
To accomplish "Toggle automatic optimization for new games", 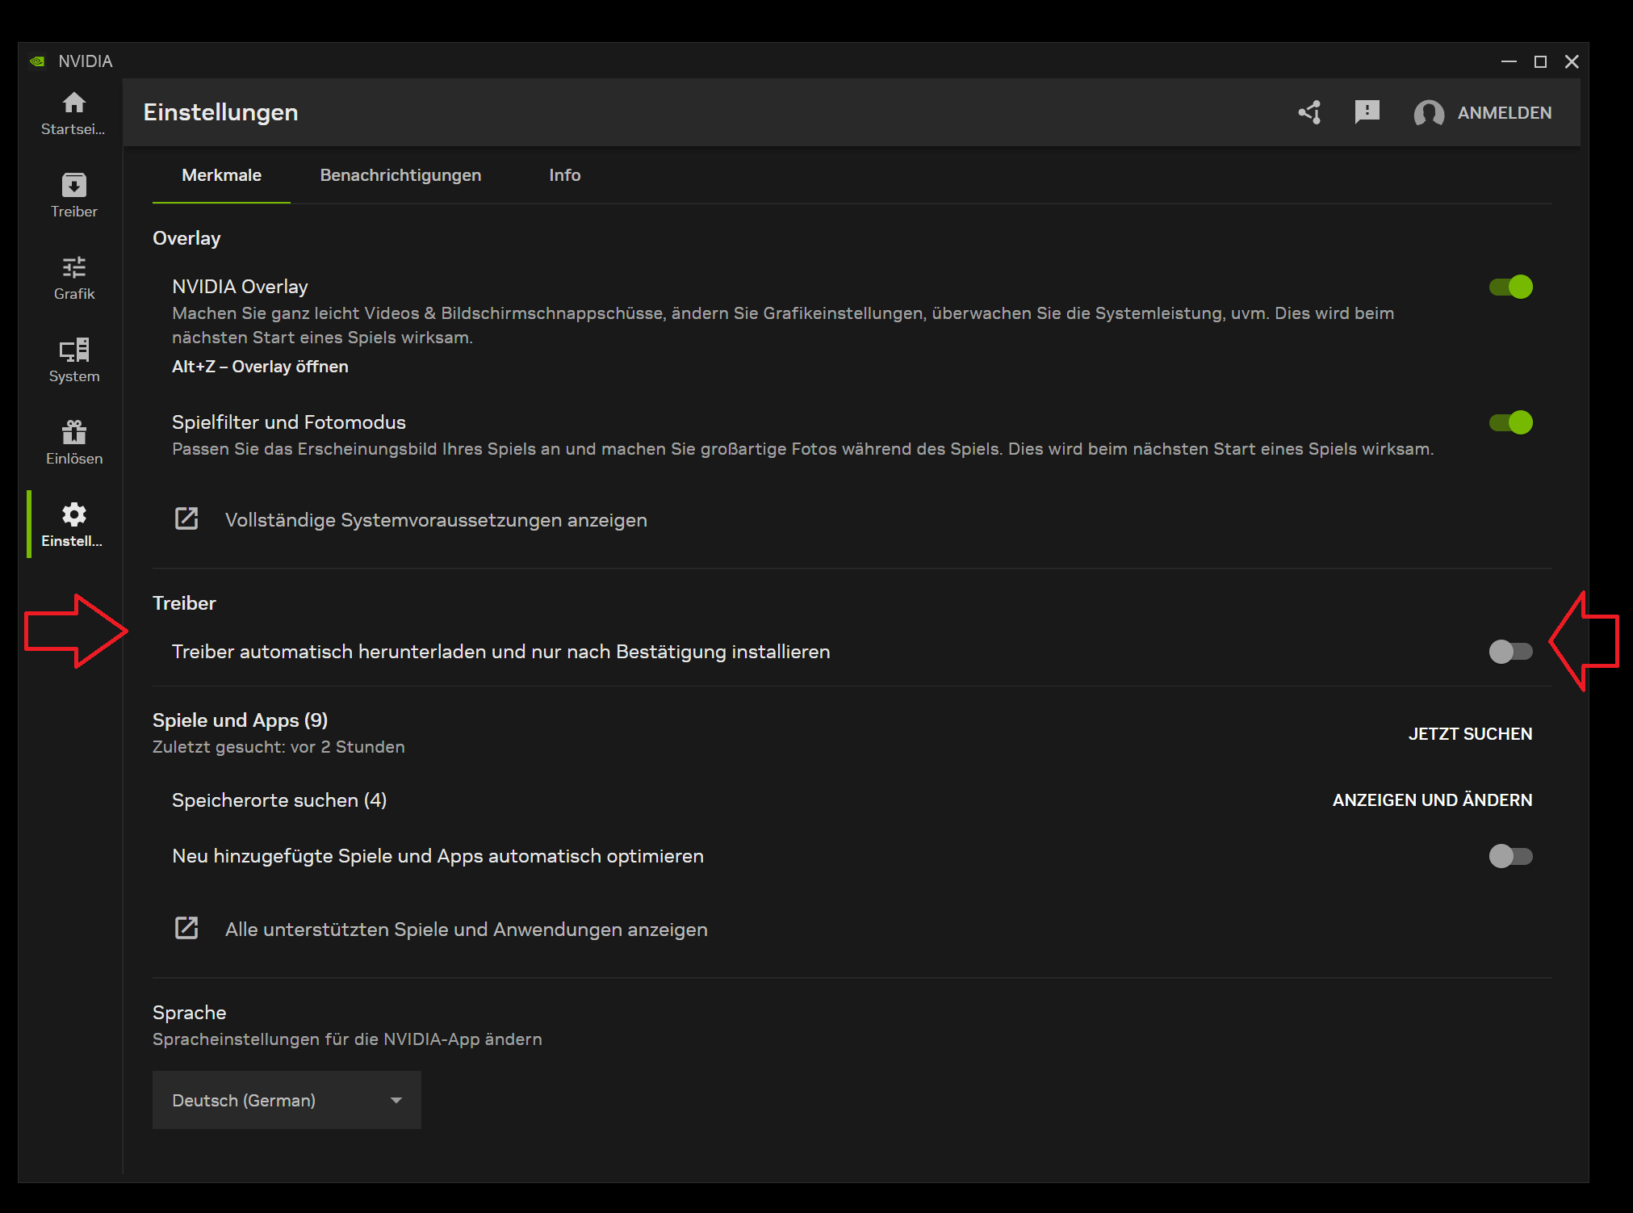I will coord(1510,856).
